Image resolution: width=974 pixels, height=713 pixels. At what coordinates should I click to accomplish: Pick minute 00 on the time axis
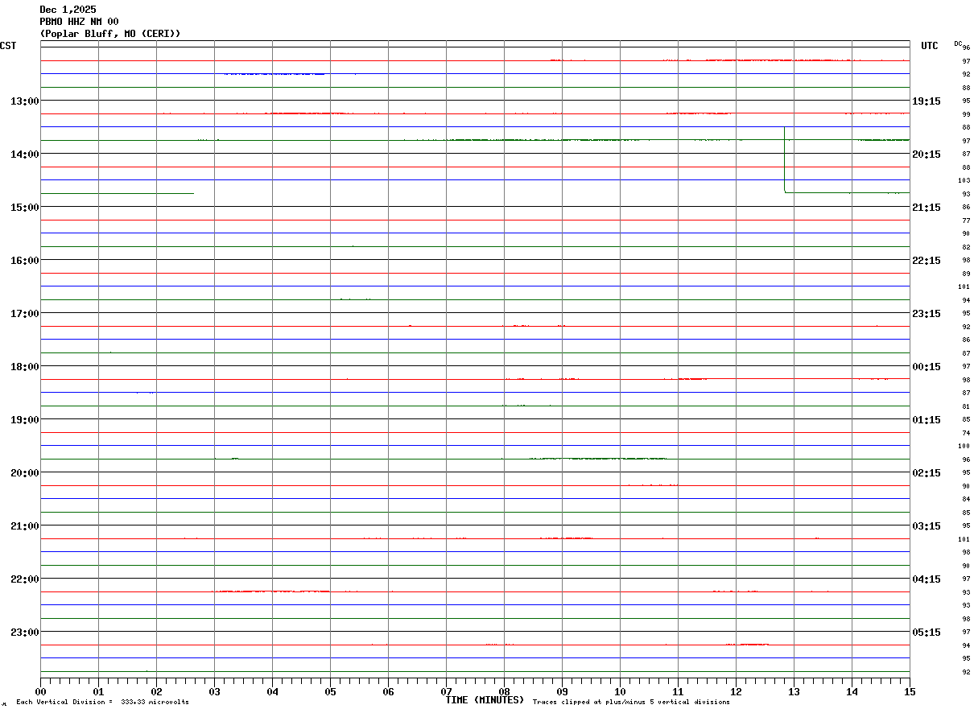(x=40, y=691)
